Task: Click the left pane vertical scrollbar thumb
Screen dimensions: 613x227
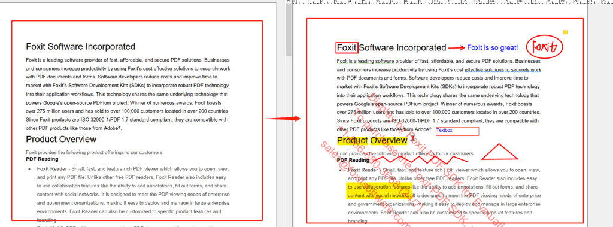Action: tap(288, 30)
